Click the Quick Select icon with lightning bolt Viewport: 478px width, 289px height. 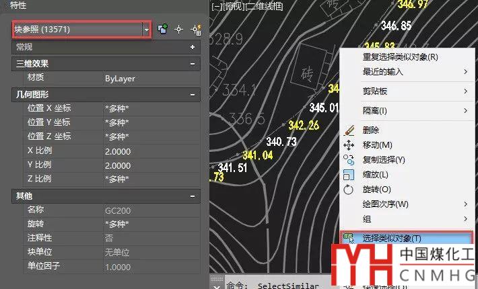pyautogui.click(x=197, y=30)
